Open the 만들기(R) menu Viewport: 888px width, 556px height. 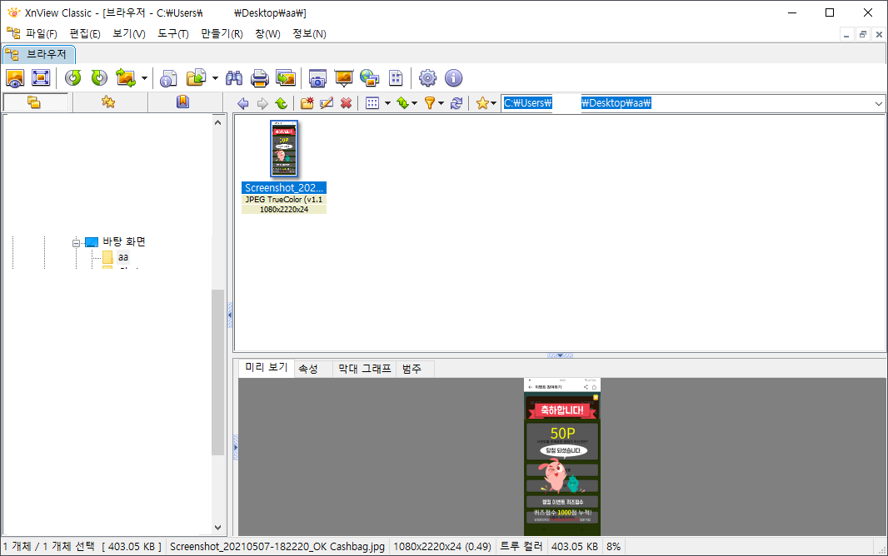click(x=222, y=34)
